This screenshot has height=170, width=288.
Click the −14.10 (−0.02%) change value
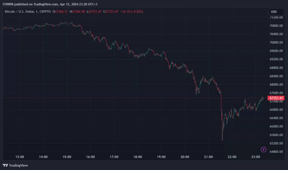pos(132,12)
